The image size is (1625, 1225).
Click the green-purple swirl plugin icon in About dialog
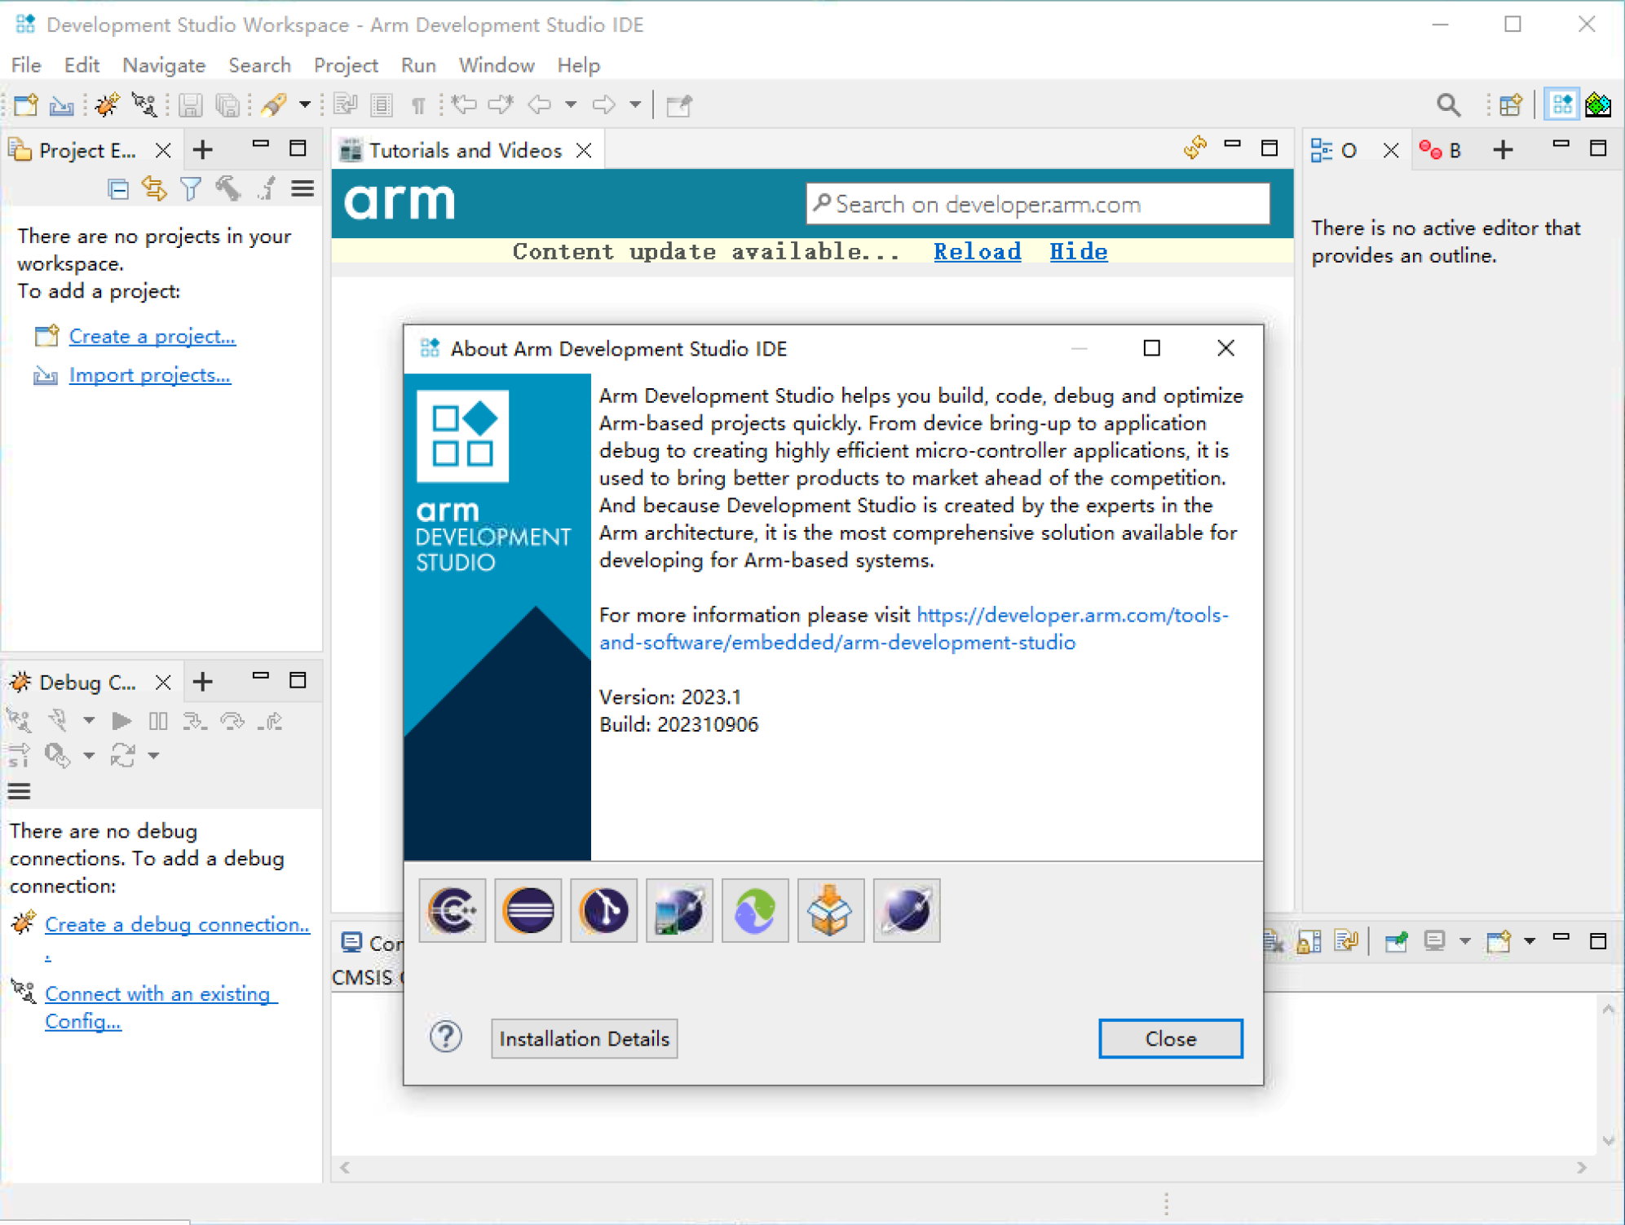(x=755, y=910)
